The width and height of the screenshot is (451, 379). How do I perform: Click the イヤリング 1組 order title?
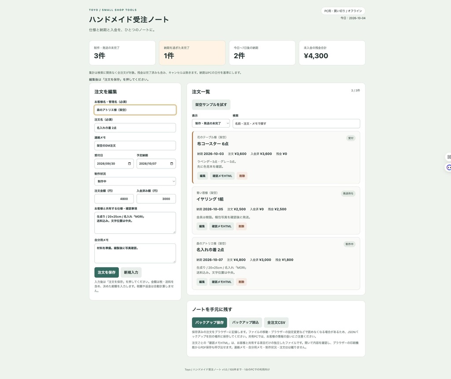210,199
